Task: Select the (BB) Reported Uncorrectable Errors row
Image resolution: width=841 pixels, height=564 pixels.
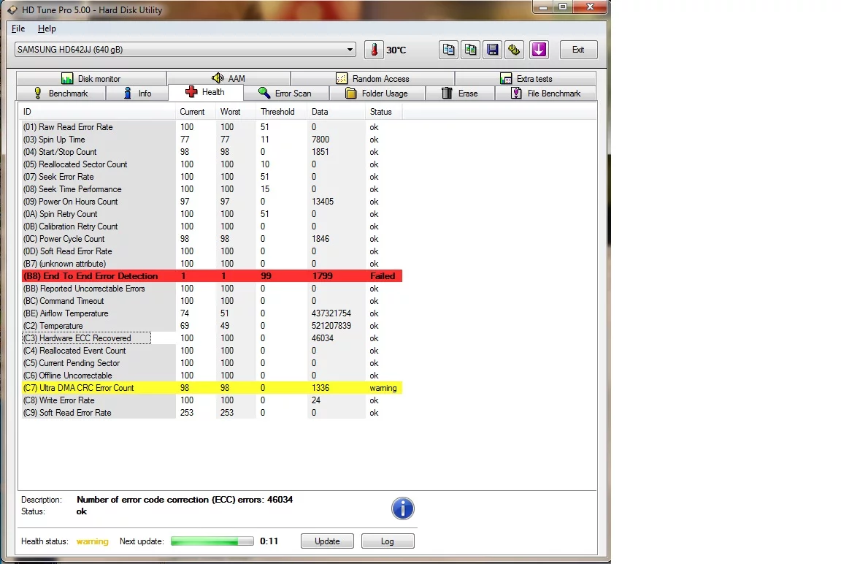Action: [x=212, y=289]
